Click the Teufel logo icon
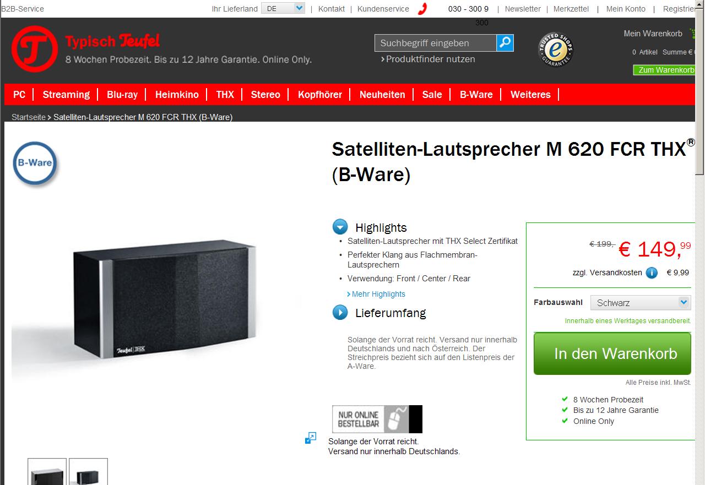 pyautogui.click(x=34, y=49)
